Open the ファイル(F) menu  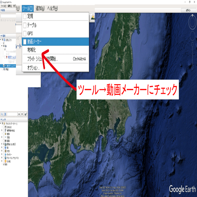[3, 6]
